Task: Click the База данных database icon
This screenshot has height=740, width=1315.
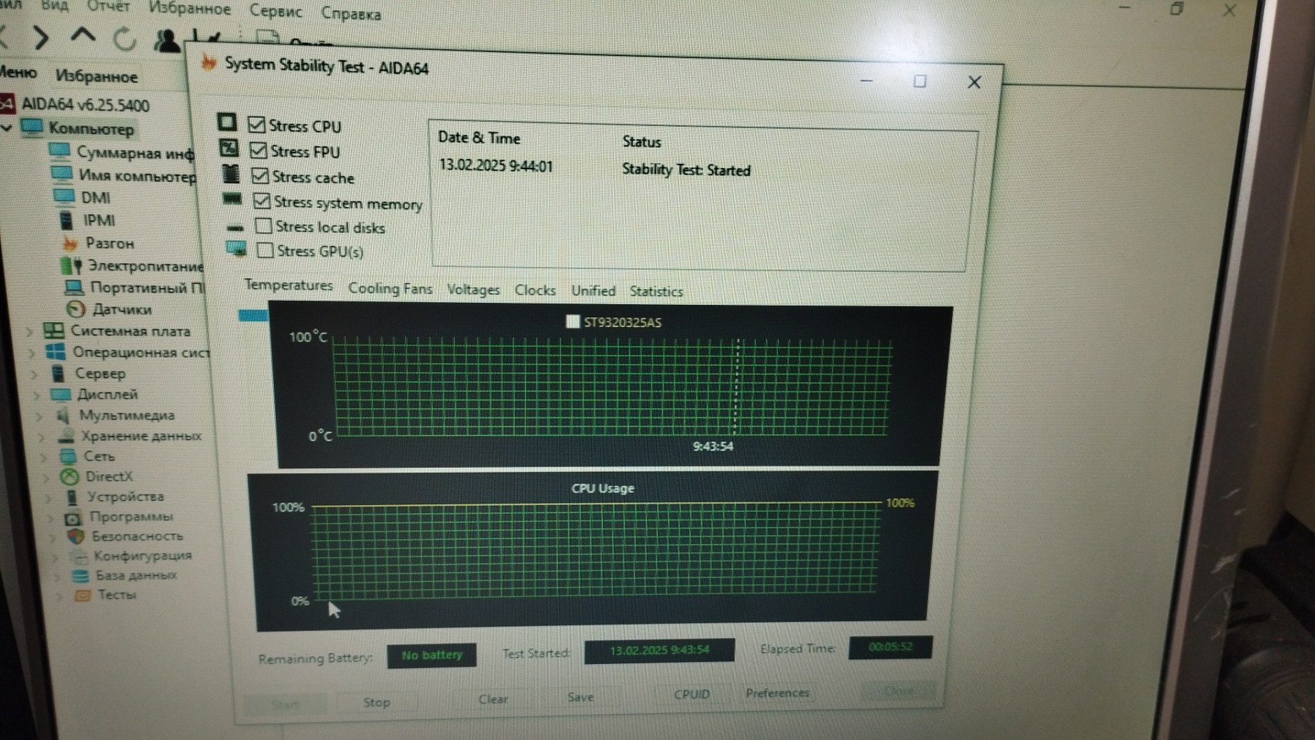Action: 81,576
